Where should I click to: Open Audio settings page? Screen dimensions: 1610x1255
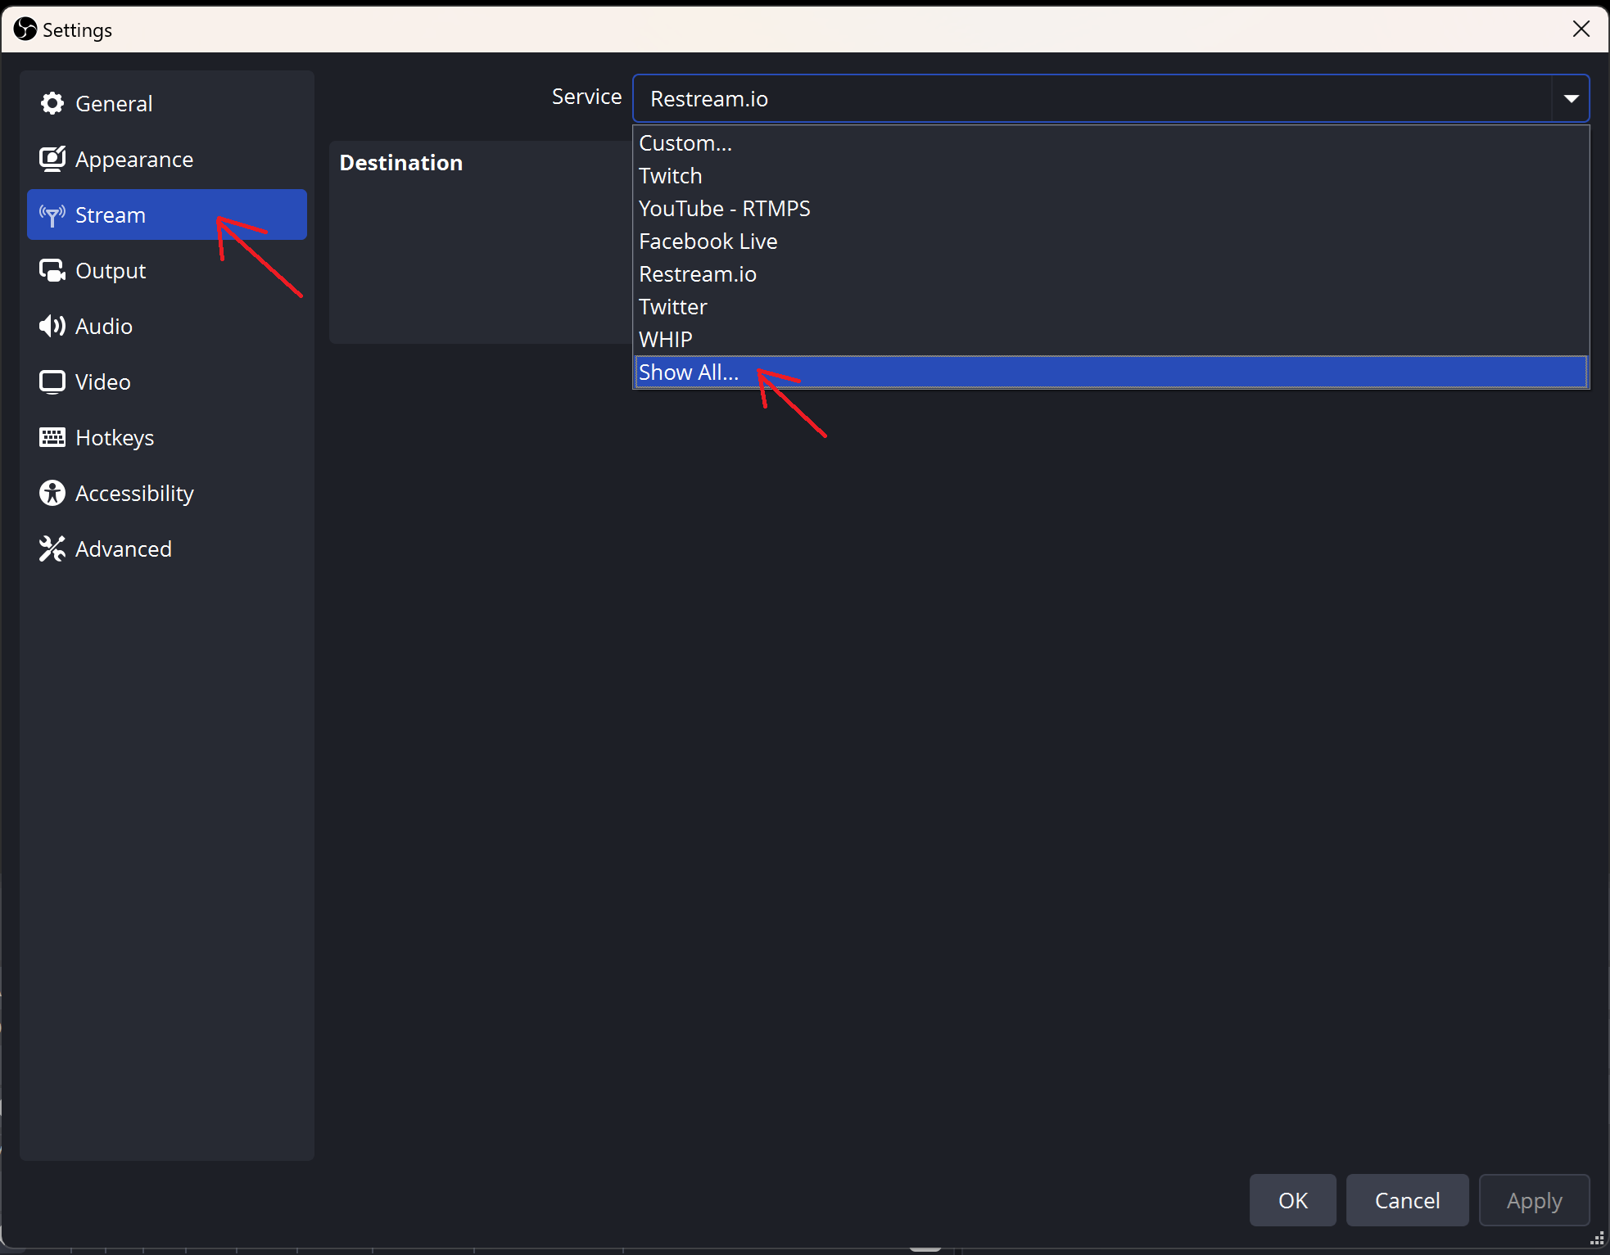pos(167,326)
